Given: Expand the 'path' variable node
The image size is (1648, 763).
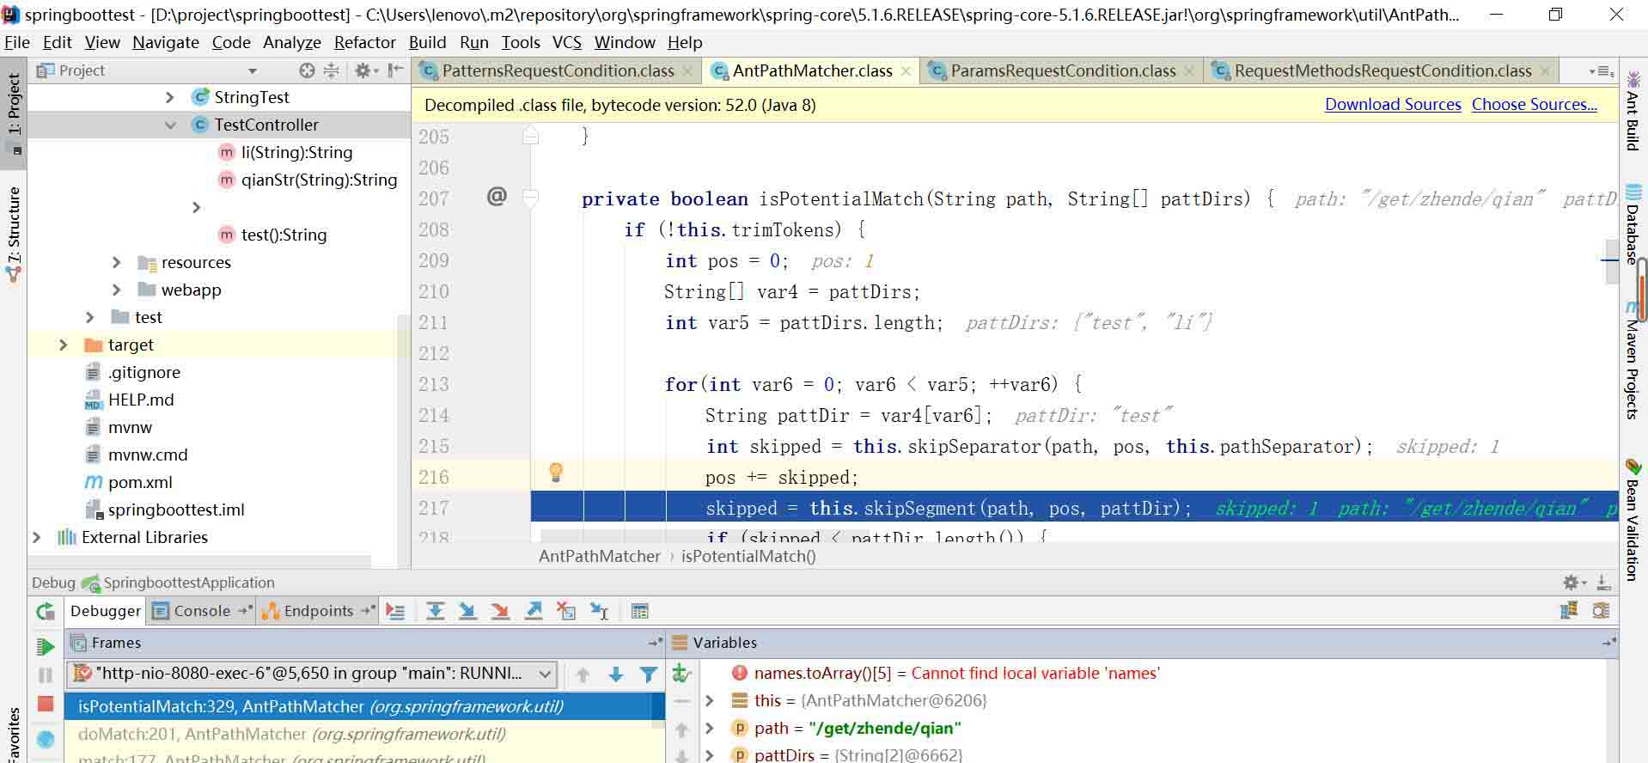Looking at the screenshot, I should [710, 729].
